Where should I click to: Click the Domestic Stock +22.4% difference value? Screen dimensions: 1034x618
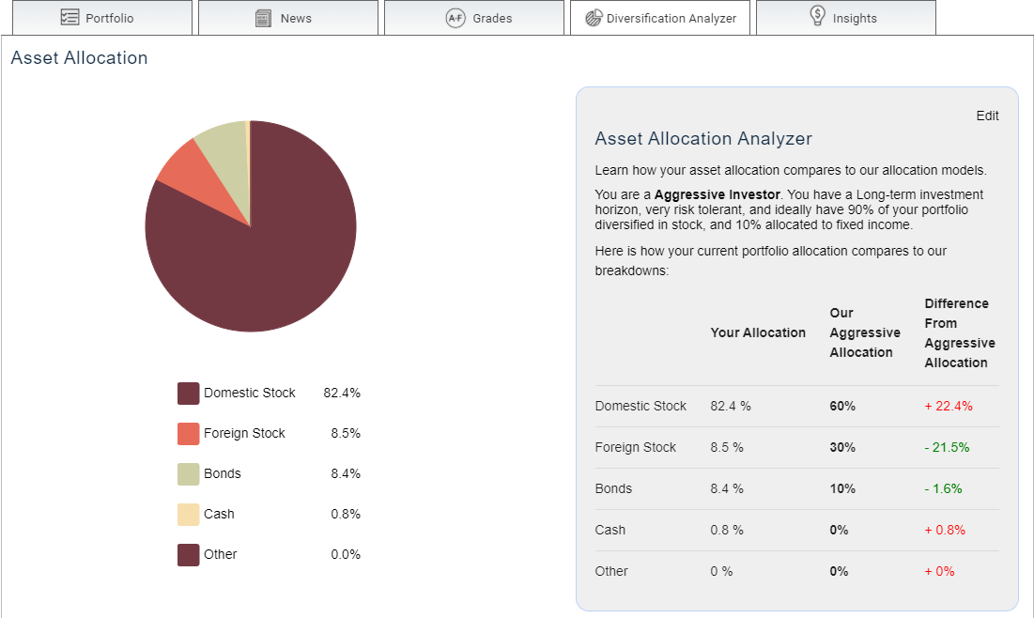tap(949, 406)
